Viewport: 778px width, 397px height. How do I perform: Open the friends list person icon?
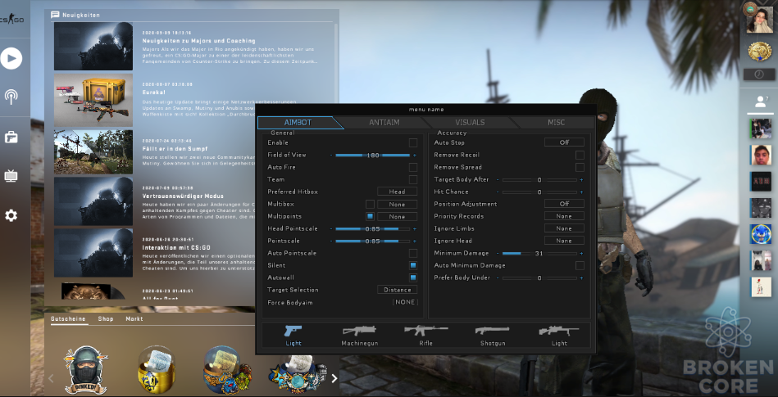coord(760,102)
